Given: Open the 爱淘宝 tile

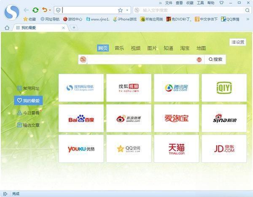Looking at the screenshot, I should pos(177,119).
